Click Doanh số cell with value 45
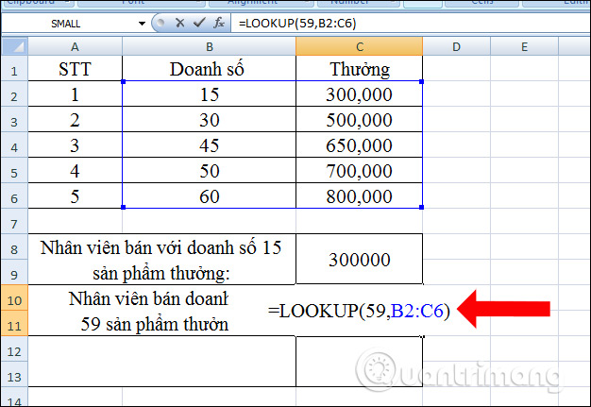 pos(210,145)
